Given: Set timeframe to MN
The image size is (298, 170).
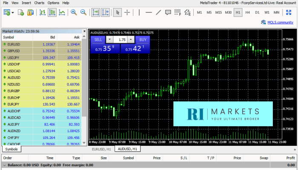Looking at the screenshot, I should pos(277,12).
